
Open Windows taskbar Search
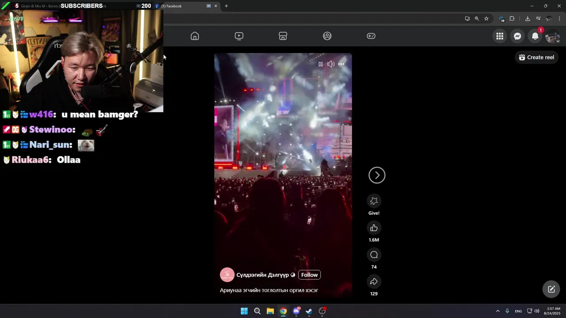(257, 311)
